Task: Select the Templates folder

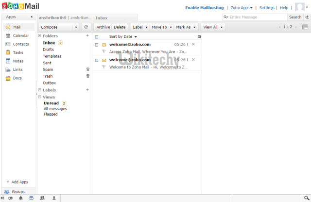Action: click(x=52, y=56)
